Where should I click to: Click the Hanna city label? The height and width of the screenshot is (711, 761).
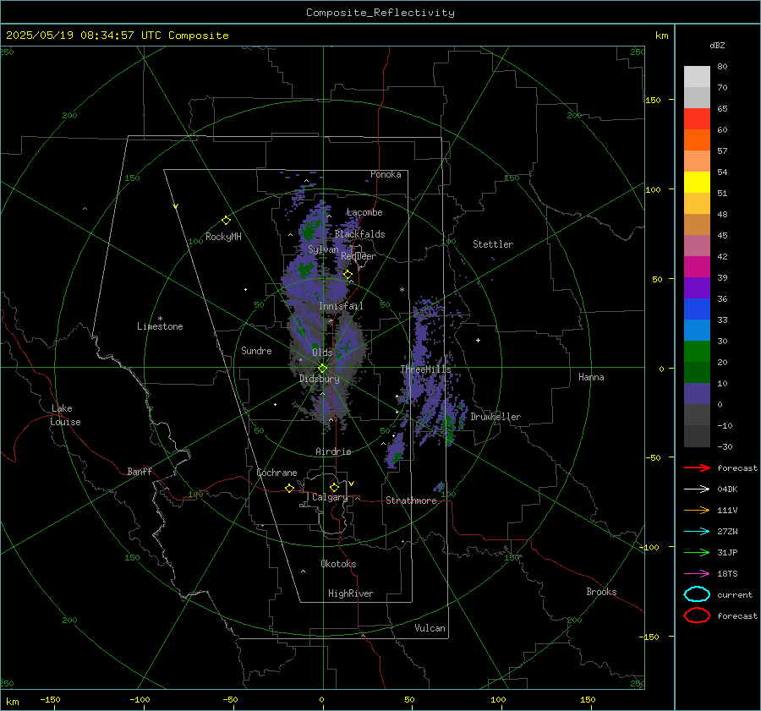(591, 377)
